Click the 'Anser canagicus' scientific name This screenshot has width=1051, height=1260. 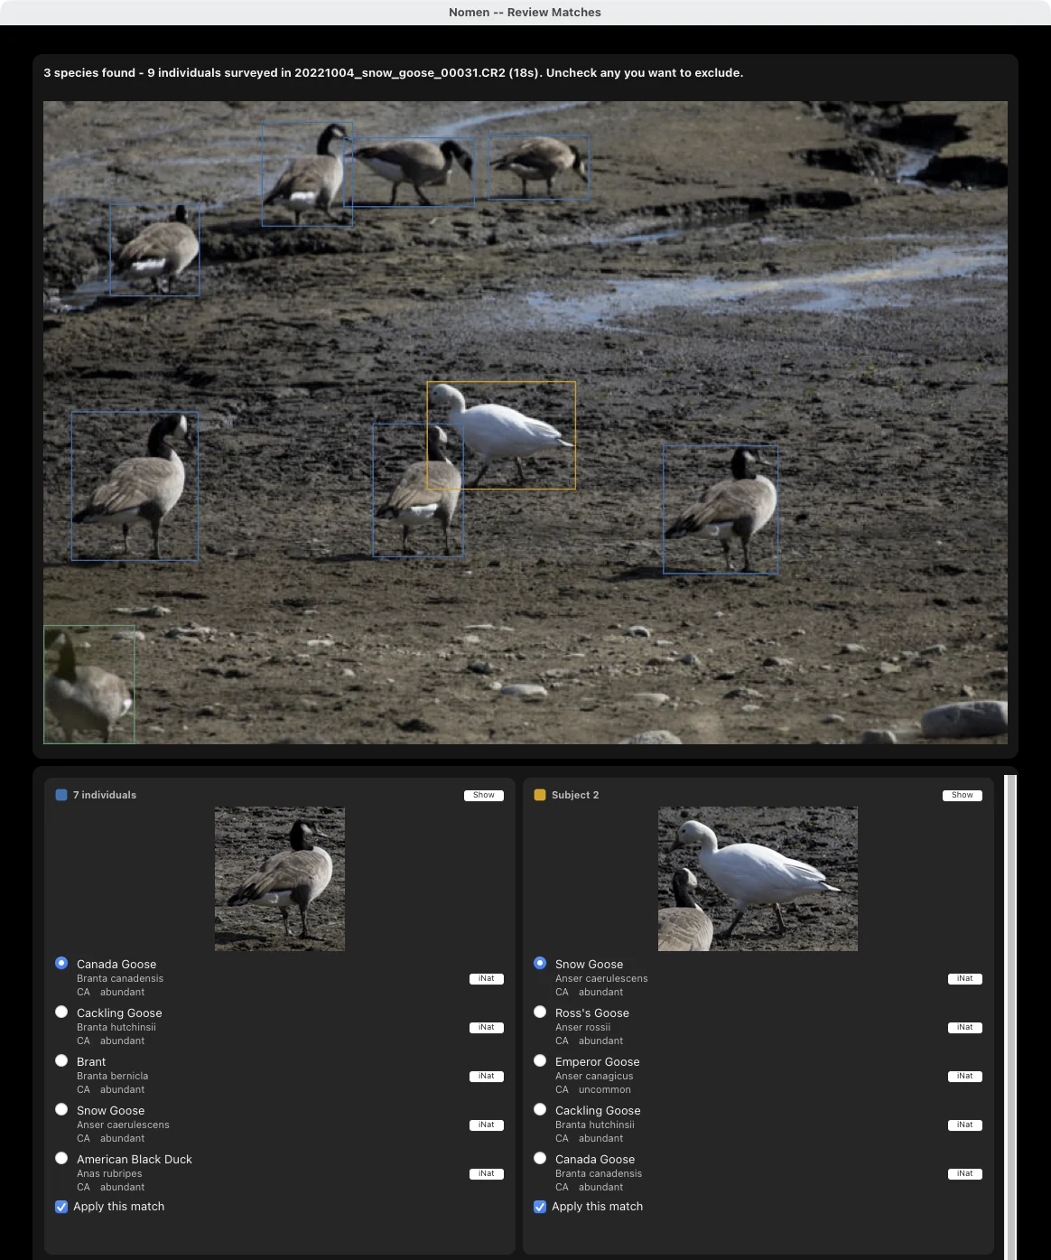point(594,1077)
